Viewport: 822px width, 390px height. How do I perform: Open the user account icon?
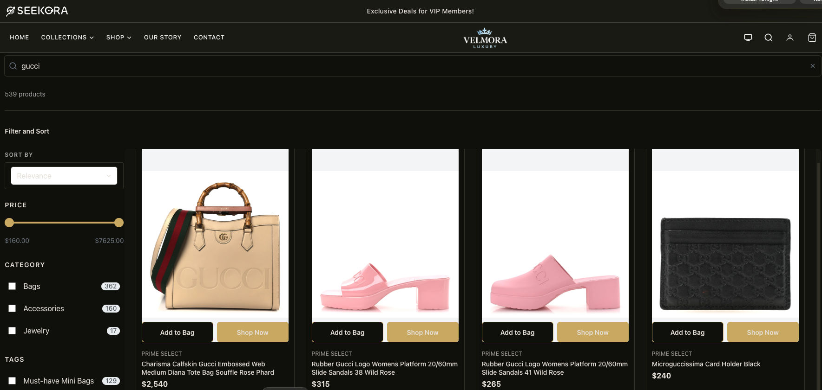[x=790, y=38]
